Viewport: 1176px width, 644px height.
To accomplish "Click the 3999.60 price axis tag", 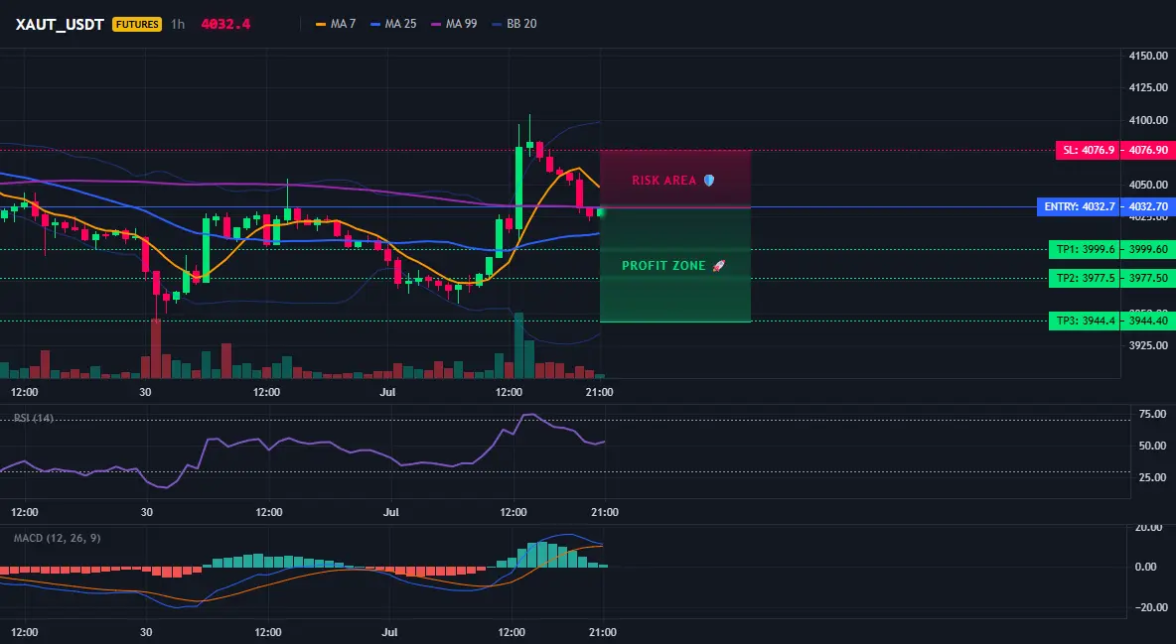I will (1147, 249).
